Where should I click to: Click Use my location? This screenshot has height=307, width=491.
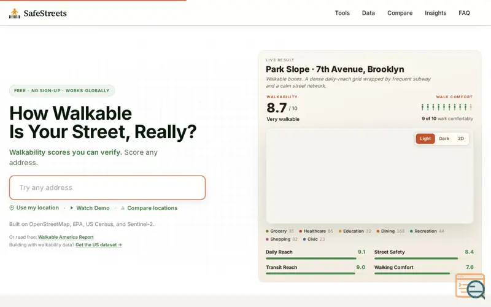37,208
